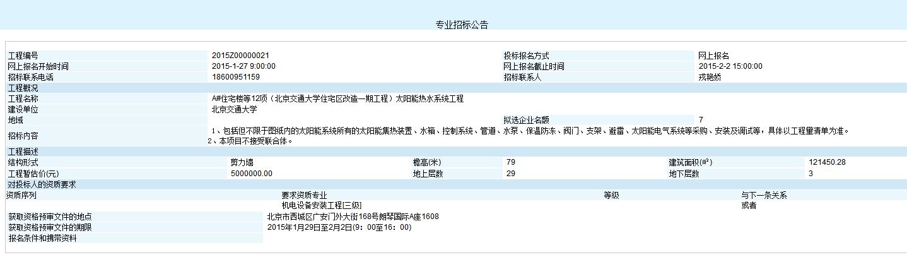This screenshot has width=907, height=262.
Task: Click the 工程概况 section header
Action: click(x=23, y=88)
